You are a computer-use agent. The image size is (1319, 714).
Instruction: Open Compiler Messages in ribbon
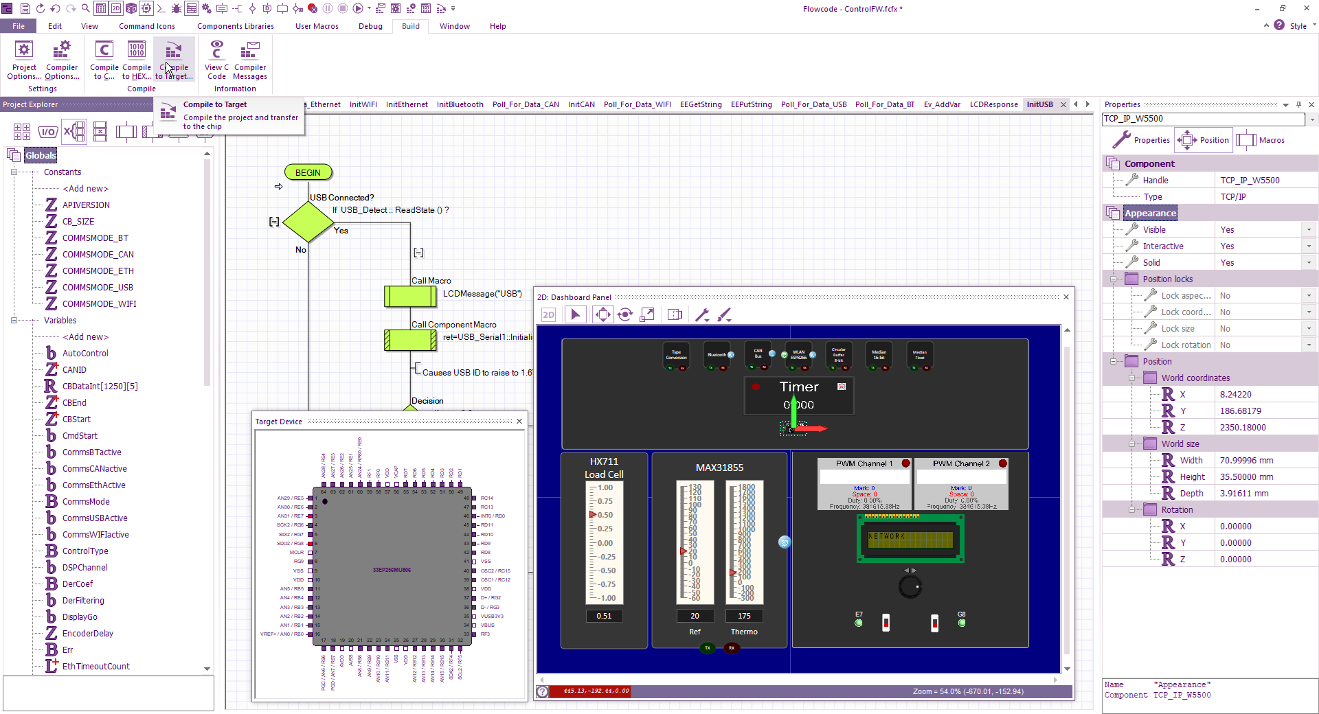250,60
